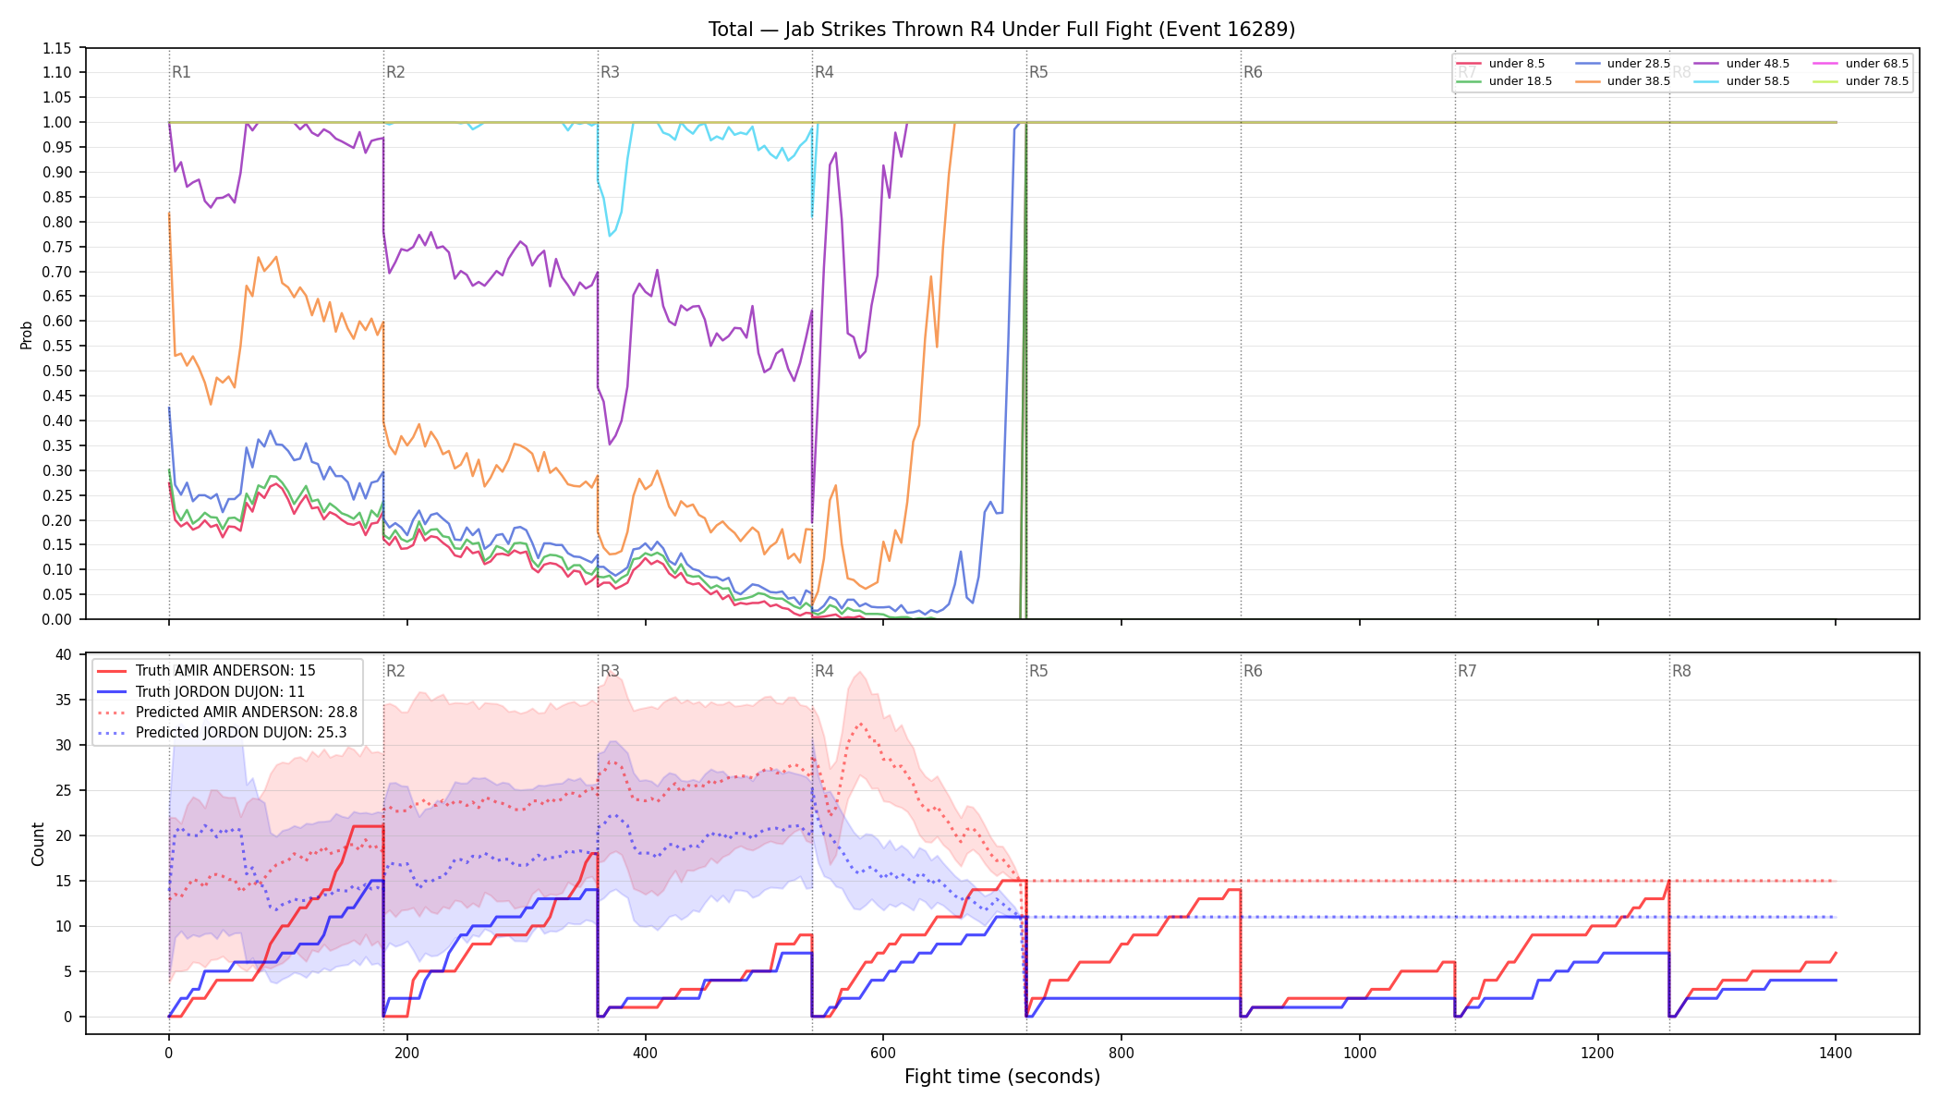Click the cyan line swatch for under 58.5
Viewport: 1940px width, 1109px height.
coord(1706,81)
